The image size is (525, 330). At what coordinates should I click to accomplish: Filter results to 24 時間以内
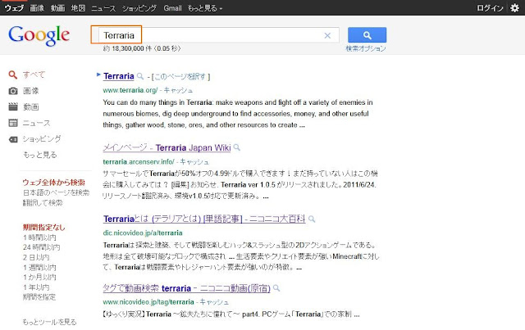pos(41,247)
